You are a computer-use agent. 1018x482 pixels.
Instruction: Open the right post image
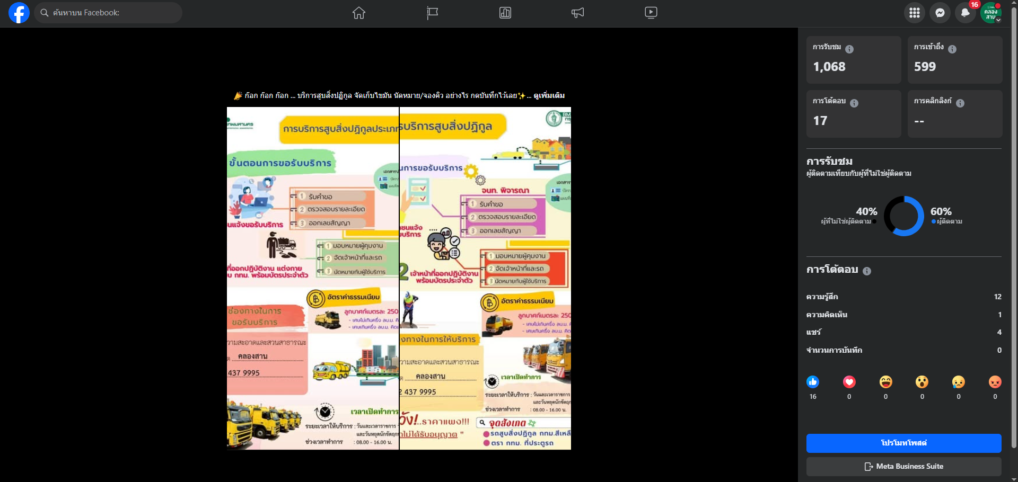485,279
